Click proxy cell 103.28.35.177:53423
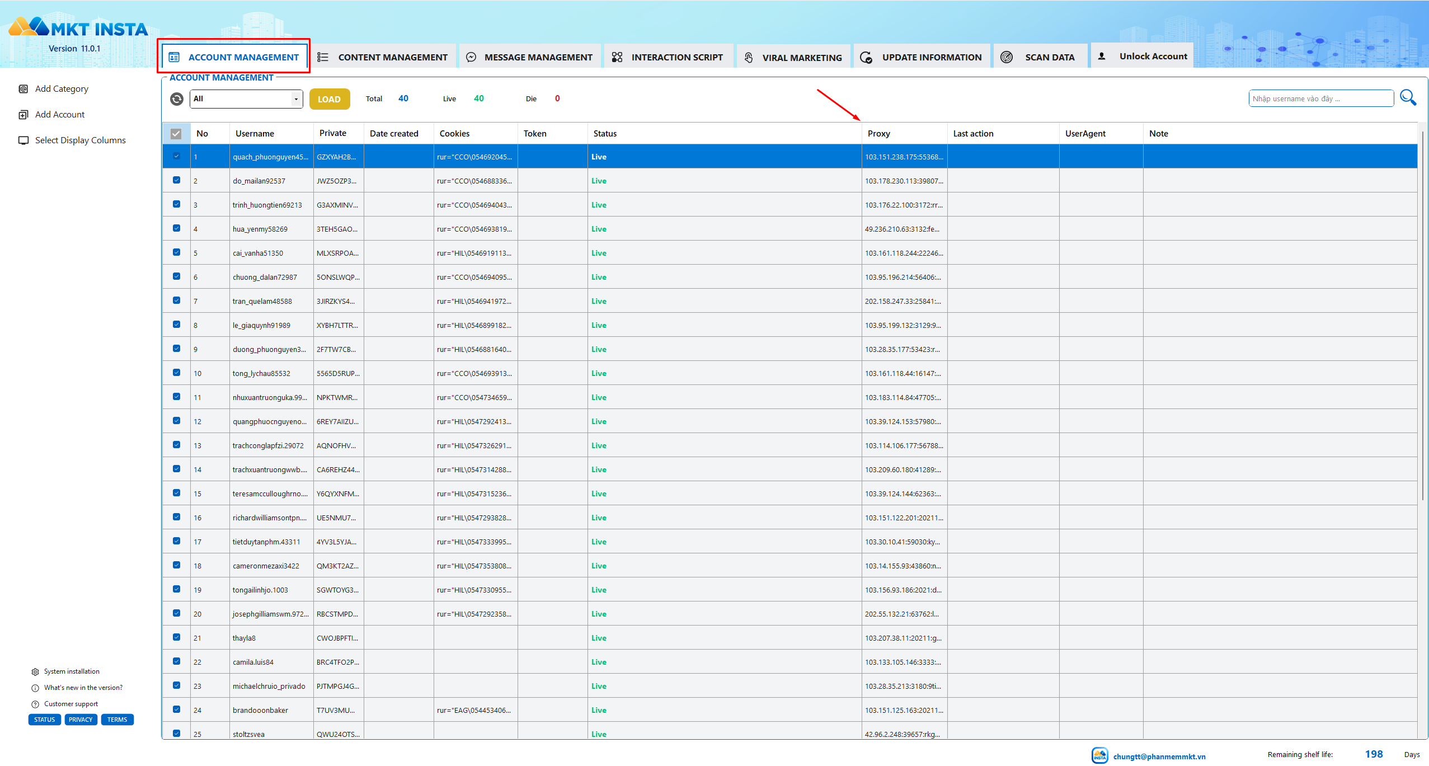The height and width of the screenshot is (766, 1429). (x=904, y=349)
